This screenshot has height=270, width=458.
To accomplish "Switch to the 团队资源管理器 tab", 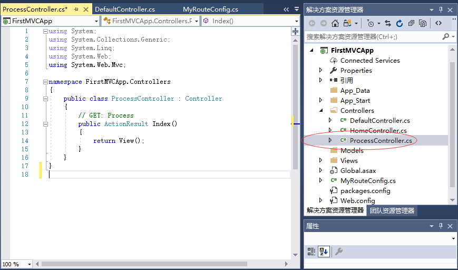I will (x=392, y=210).
